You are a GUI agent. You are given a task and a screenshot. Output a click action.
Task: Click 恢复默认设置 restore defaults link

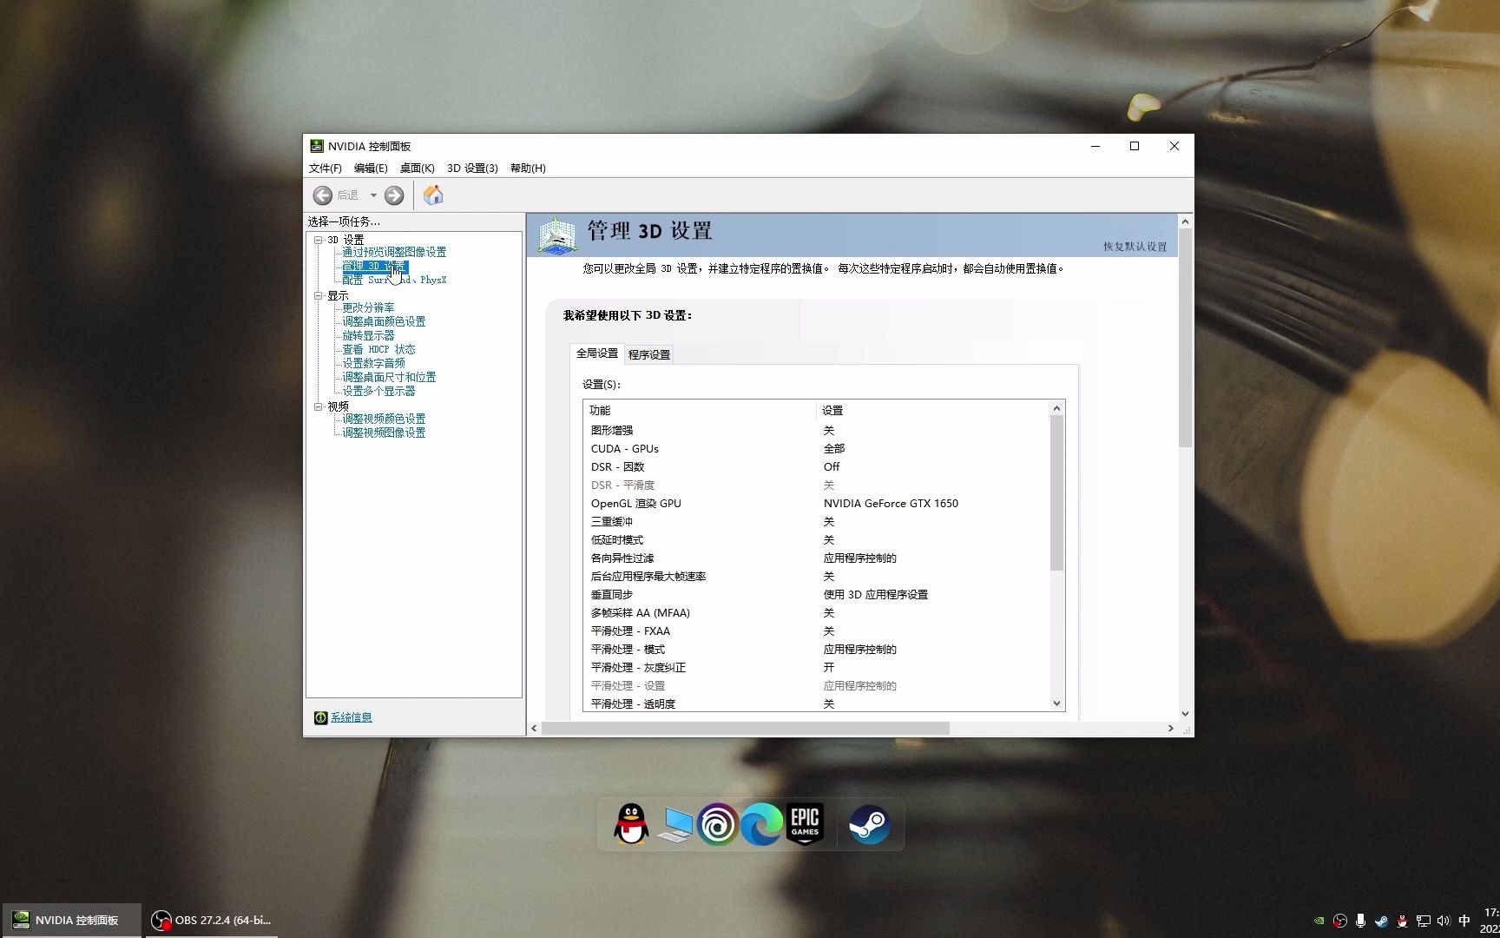click(1135, 247)
